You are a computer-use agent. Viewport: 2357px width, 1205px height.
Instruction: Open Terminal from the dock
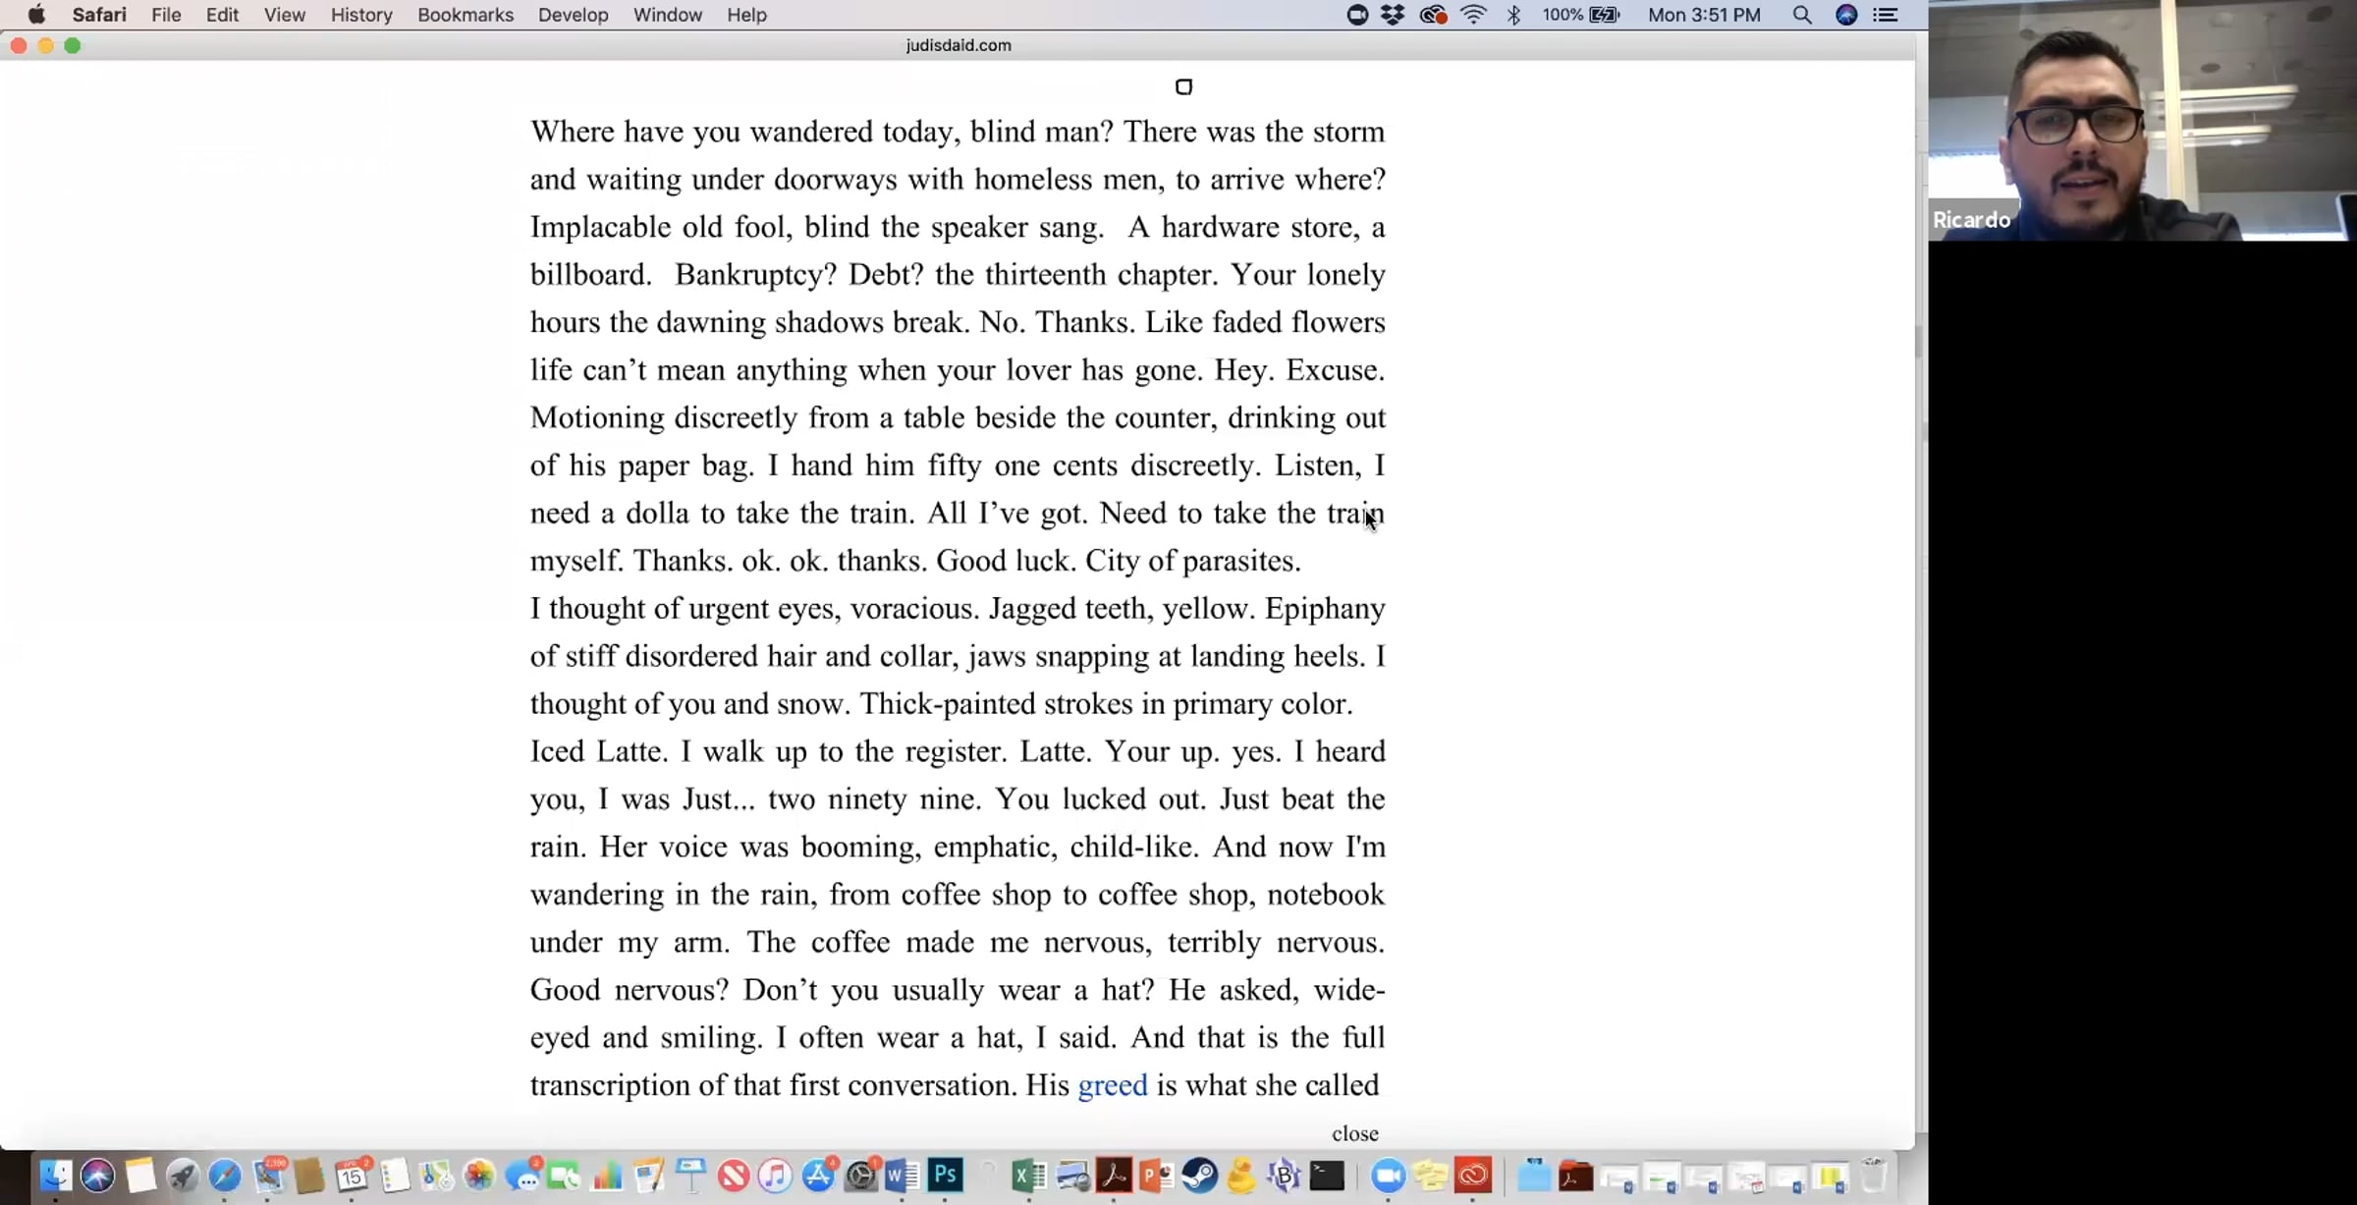(1327, 1176)
